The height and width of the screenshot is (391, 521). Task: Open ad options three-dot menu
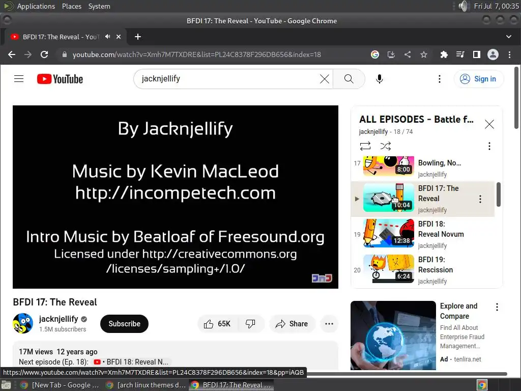[497, 307]
